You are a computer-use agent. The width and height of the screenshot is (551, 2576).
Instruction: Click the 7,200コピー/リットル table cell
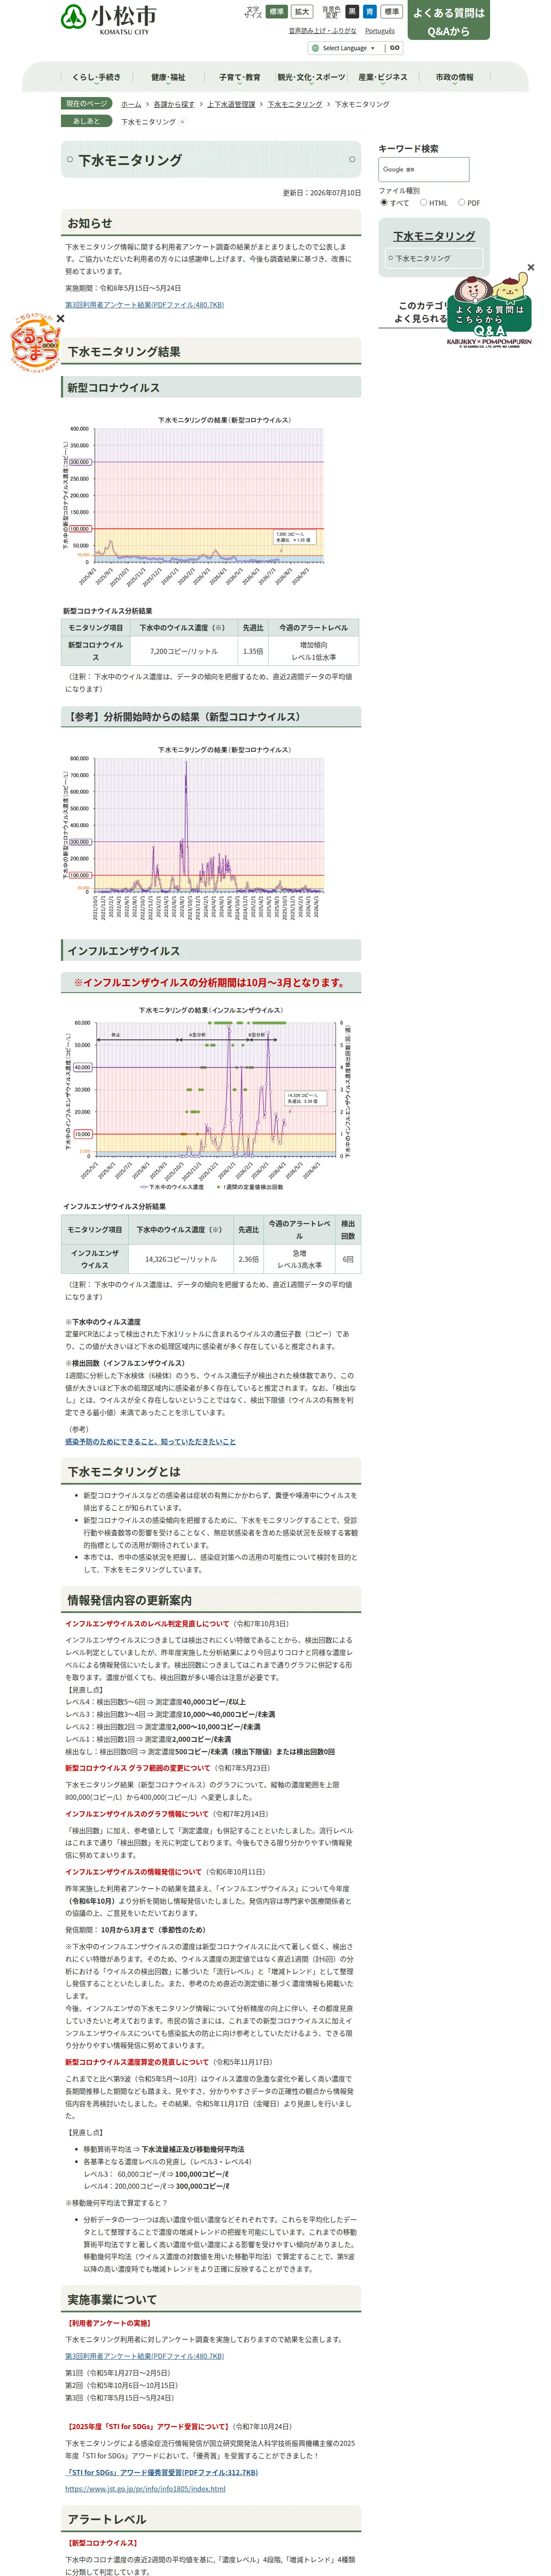coord(184,651)
